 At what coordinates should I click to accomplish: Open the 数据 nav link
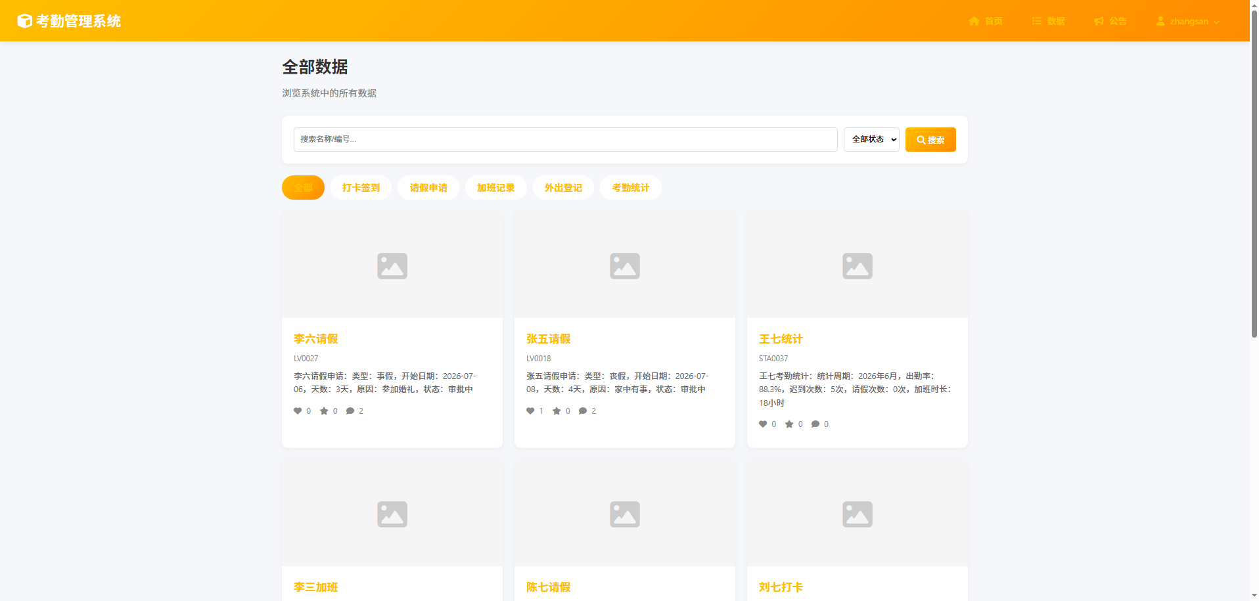coord(1048,21)
